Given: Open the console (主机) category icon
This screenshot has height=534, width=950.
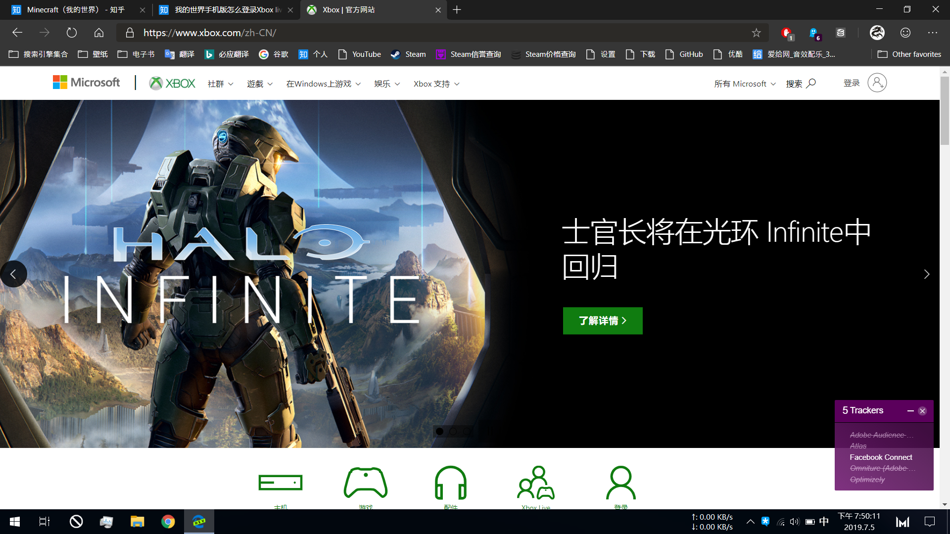Looking at the screenshot, I should coord(280,483).
